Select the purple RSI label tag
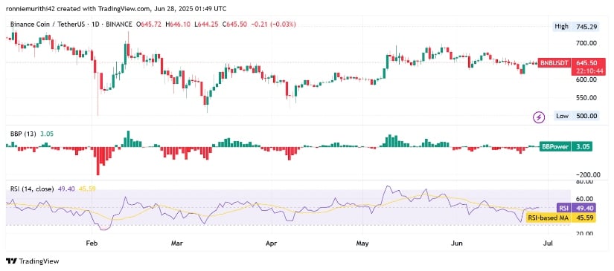The image size is (614, 271). (x=563, y=209)
